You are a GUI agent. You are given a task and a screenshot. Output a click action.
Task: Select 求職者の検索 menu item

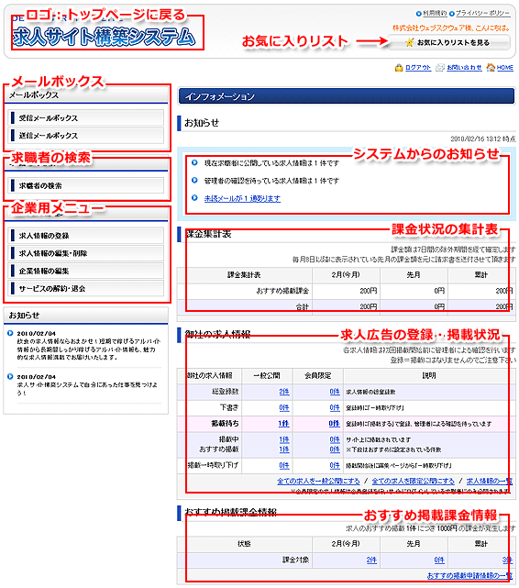pos(86,185)
